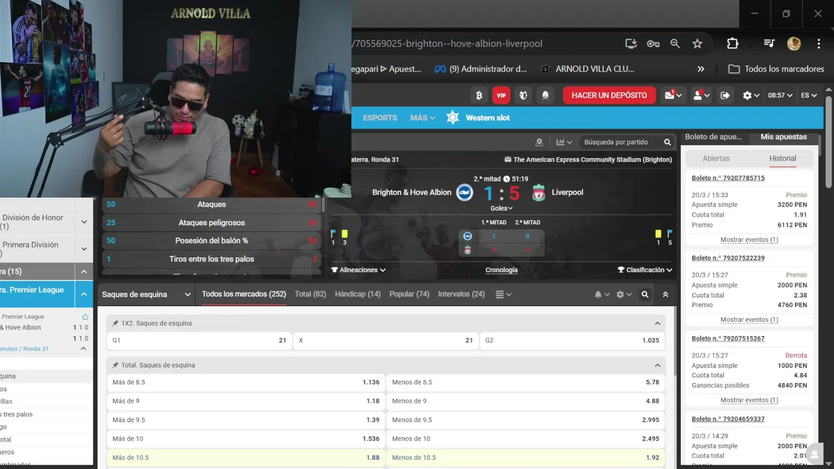This screenshot has width=834, height=469.
Task: Collapse the Total Saques de esquina section
Action: click(657, 365)
